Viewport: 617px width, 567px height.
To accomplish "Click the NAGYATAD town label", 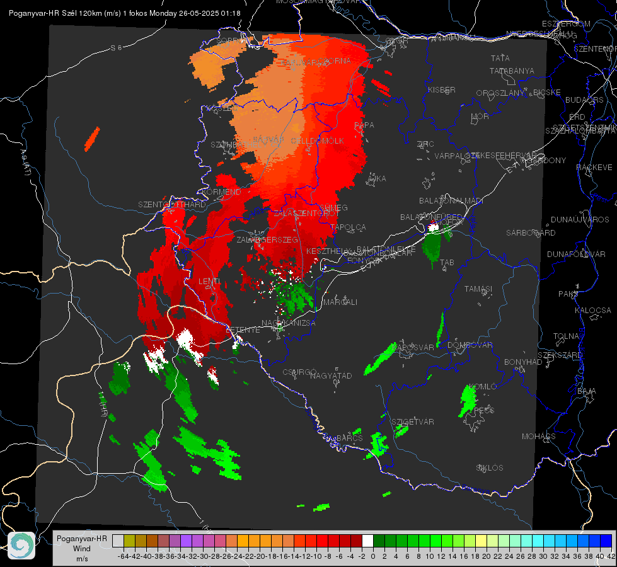I will tap(331, 375).
